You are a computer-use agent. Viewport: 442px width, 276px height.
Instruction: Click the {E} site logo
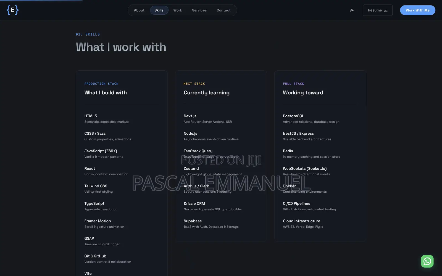pyautogui.click(x=12, y=10)
